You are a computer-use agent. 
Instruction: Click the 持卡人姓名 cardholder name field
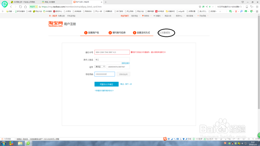pyautogui.click(x=112, y=60)
